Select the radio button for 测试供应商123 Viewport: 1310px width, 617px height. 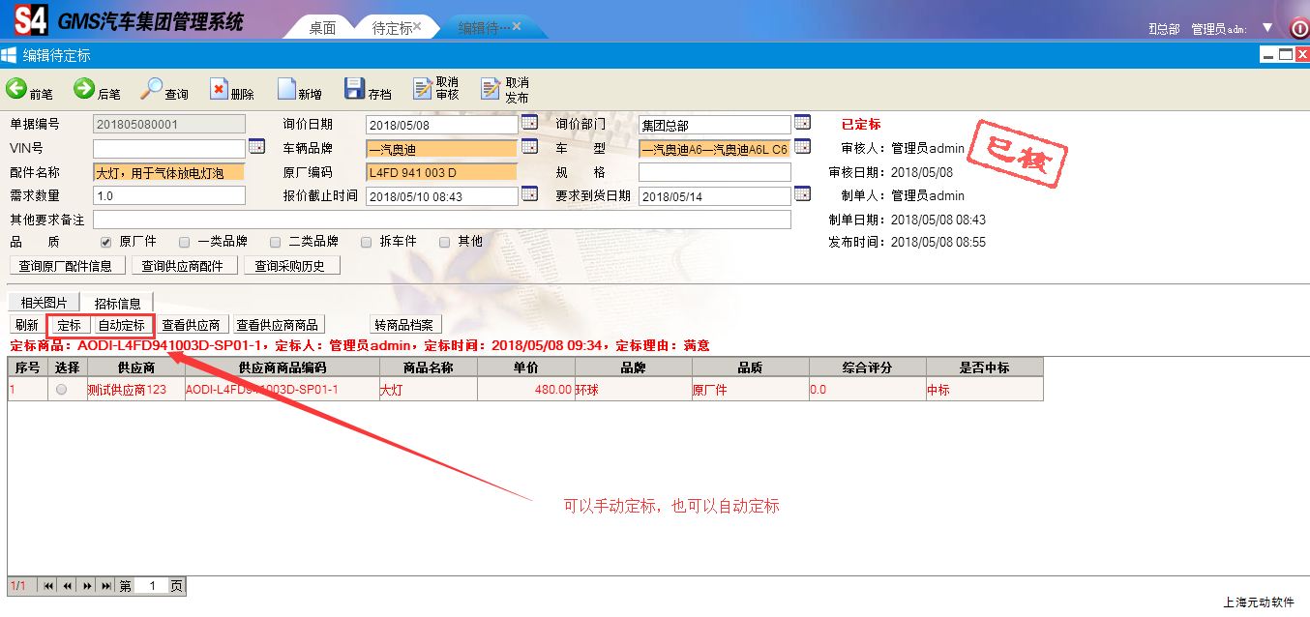tap(62, 390)
